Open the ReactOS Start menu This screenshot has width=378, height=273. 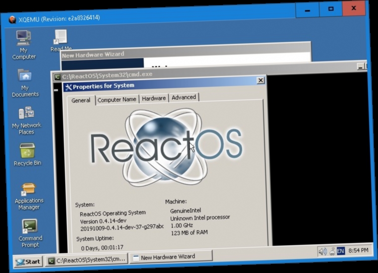pyautogui.click(x=28, y=261)
